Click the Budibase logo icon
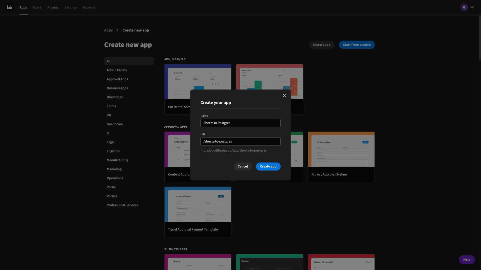481x270 pixels. (10, 7)
